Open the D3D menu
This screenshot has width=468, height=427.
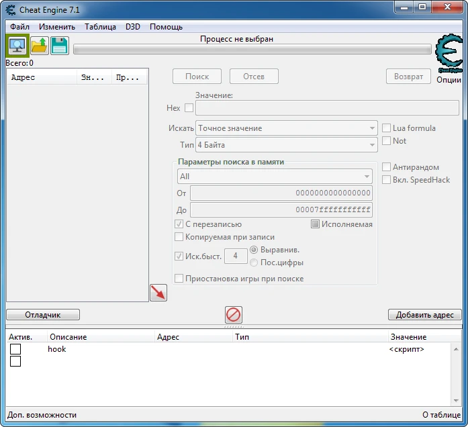tap(133, 27)
